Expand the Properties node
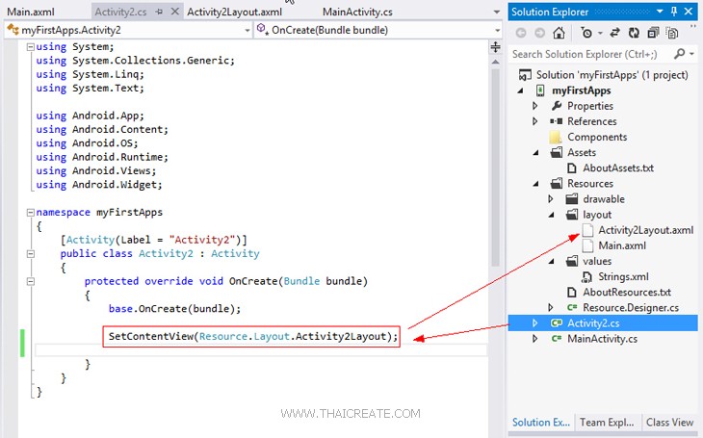The height and width of the screenshot is (438, 703). click(x=534, y=106)
